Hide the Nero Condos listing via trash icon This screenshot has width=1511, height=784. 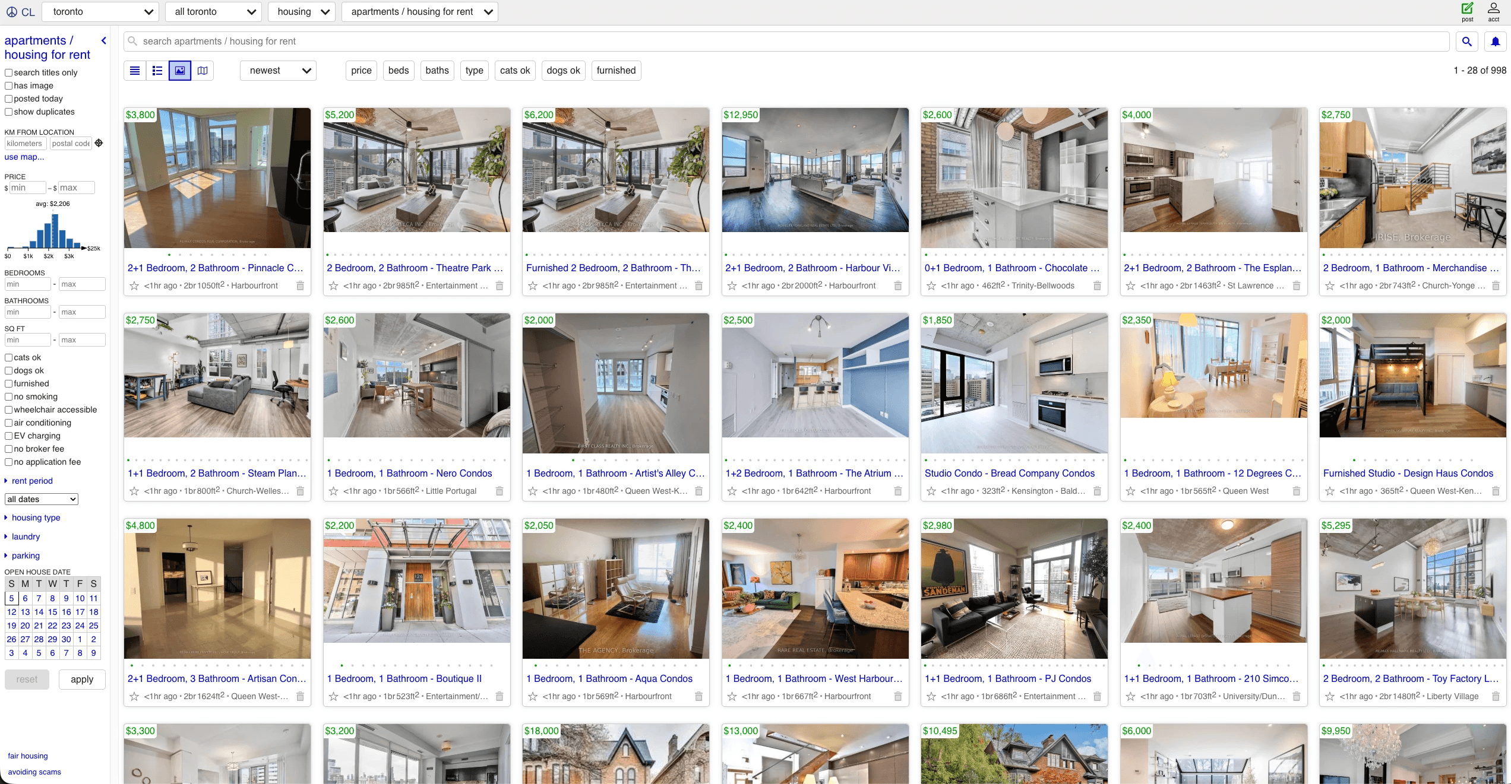pyautogui.click(x=500, y=491)
